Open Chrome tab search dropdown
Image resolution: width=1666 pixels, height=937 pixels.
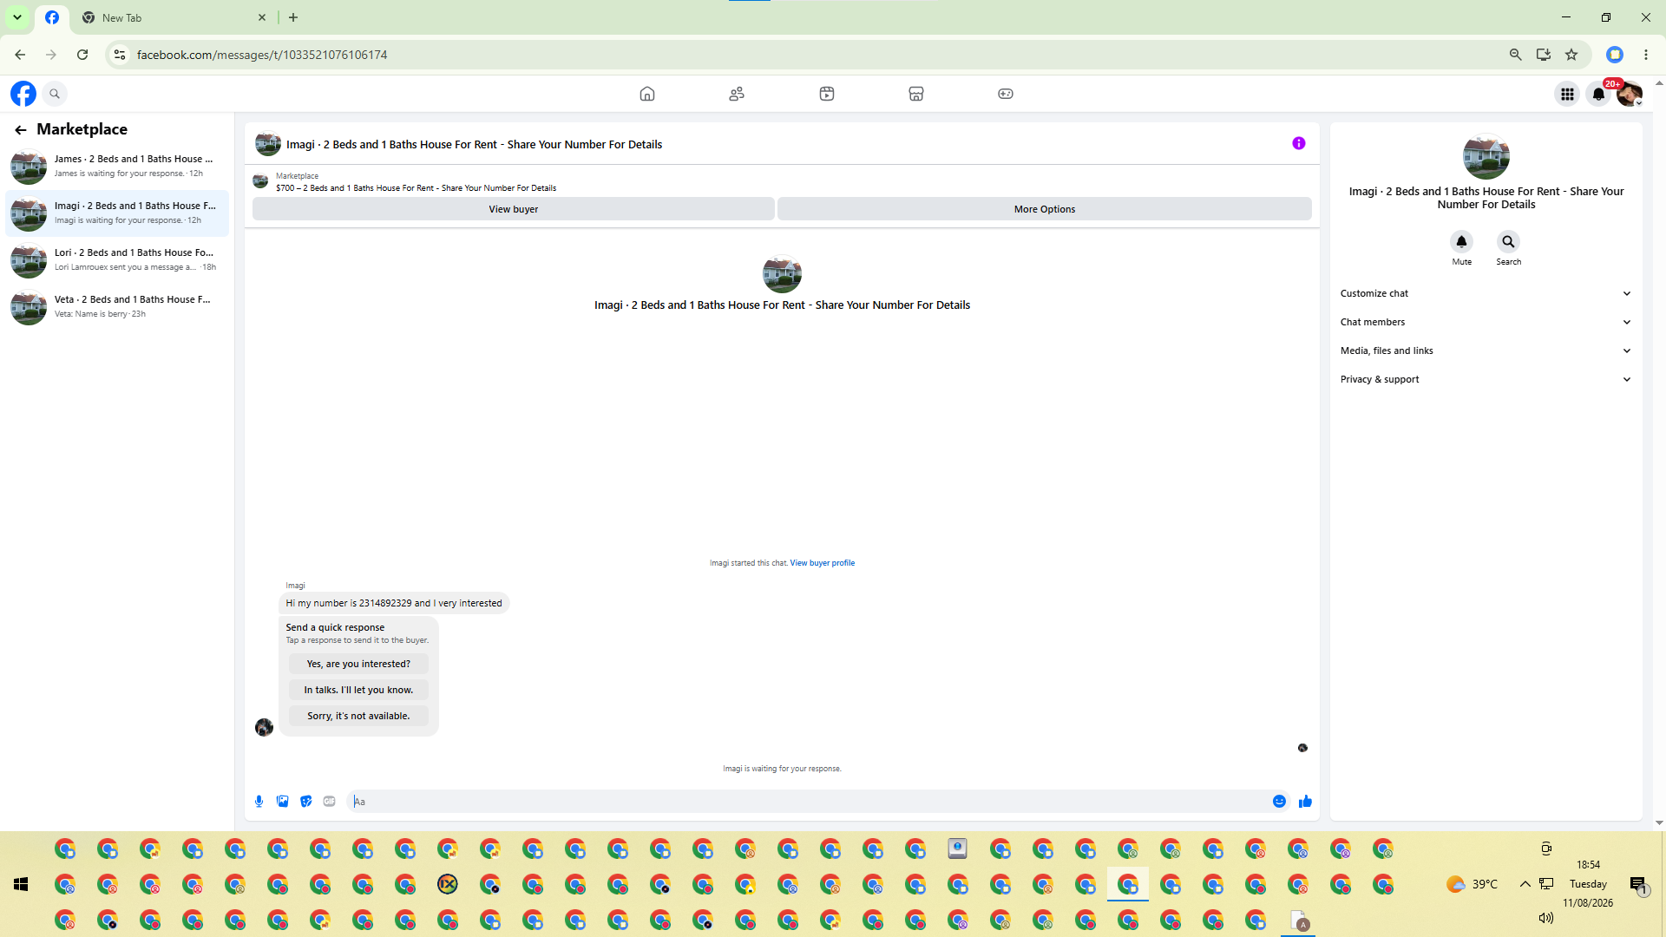[x=17, y=17]
